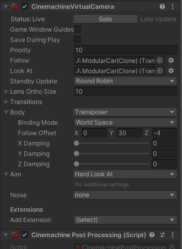182x249 pixels.
Task: Expand the Lens Ortho Size section
Action: tap(6, 91)
